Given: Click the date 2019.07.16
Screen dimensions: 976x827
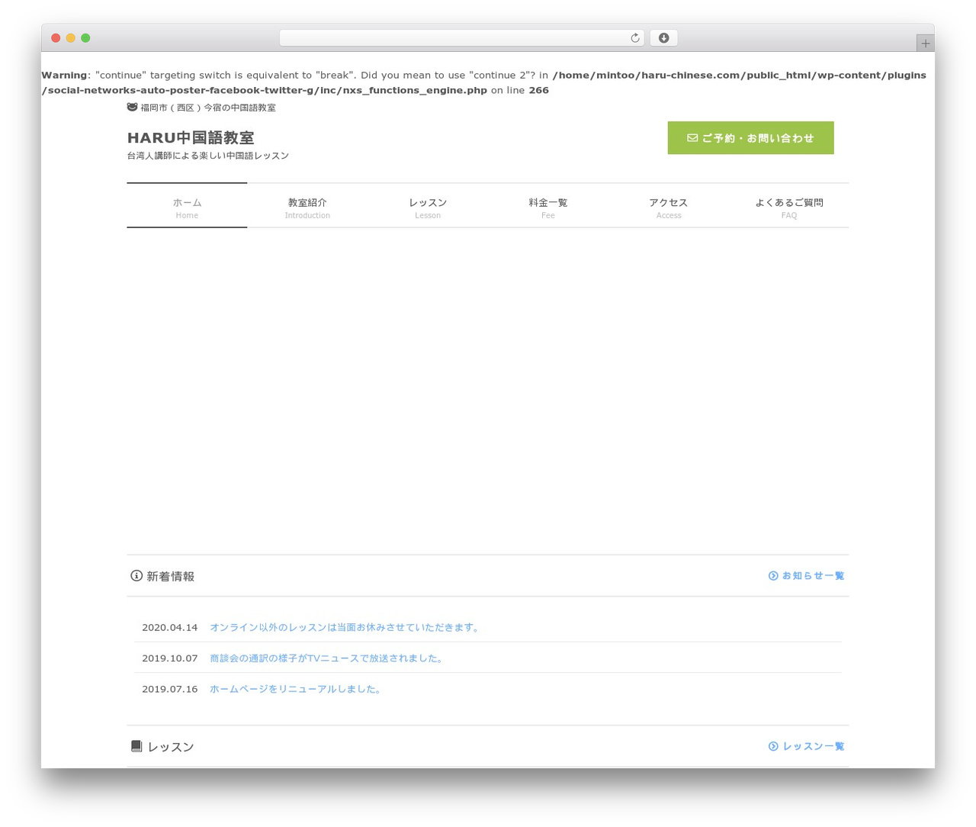Looking at the screenshot, I should tap(169, 689).
